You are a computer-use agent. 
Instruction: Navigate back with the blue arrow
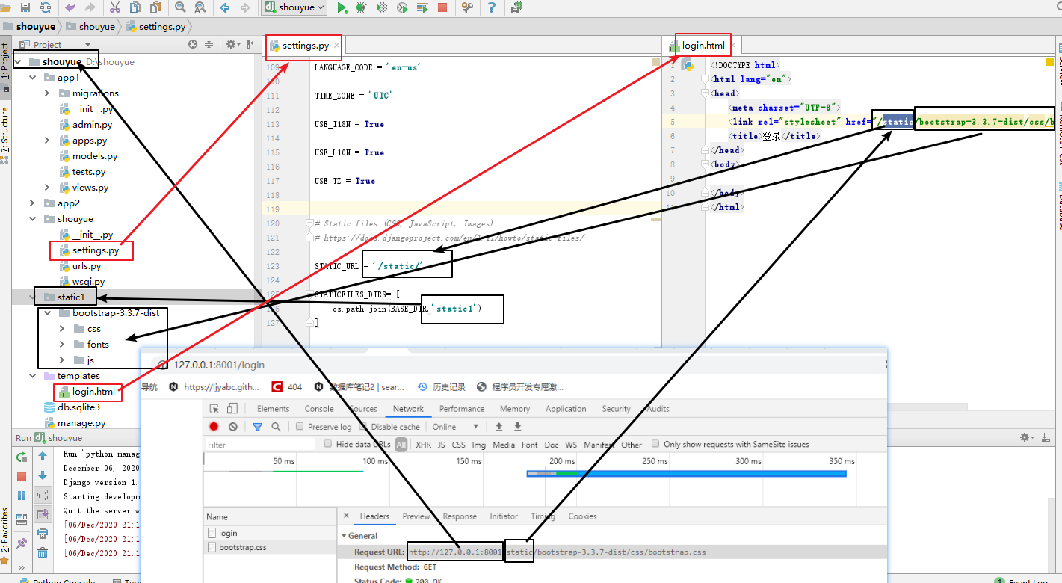(x=225, y=7)
